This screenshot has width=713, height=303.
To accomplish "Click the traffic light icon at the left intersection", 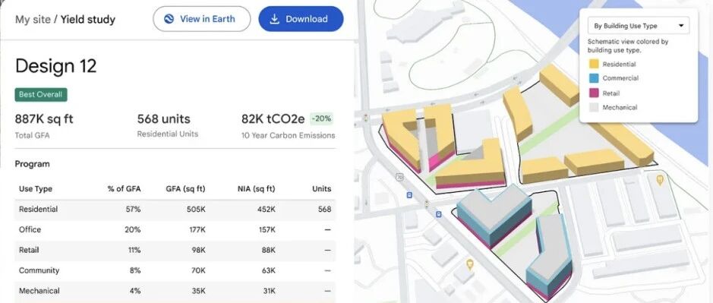I will (x=365, y=118).
